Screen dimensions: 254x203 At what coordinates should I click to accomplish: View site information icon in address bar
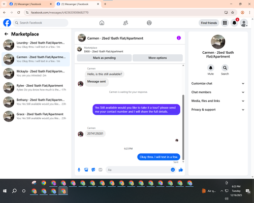[27, 13]
